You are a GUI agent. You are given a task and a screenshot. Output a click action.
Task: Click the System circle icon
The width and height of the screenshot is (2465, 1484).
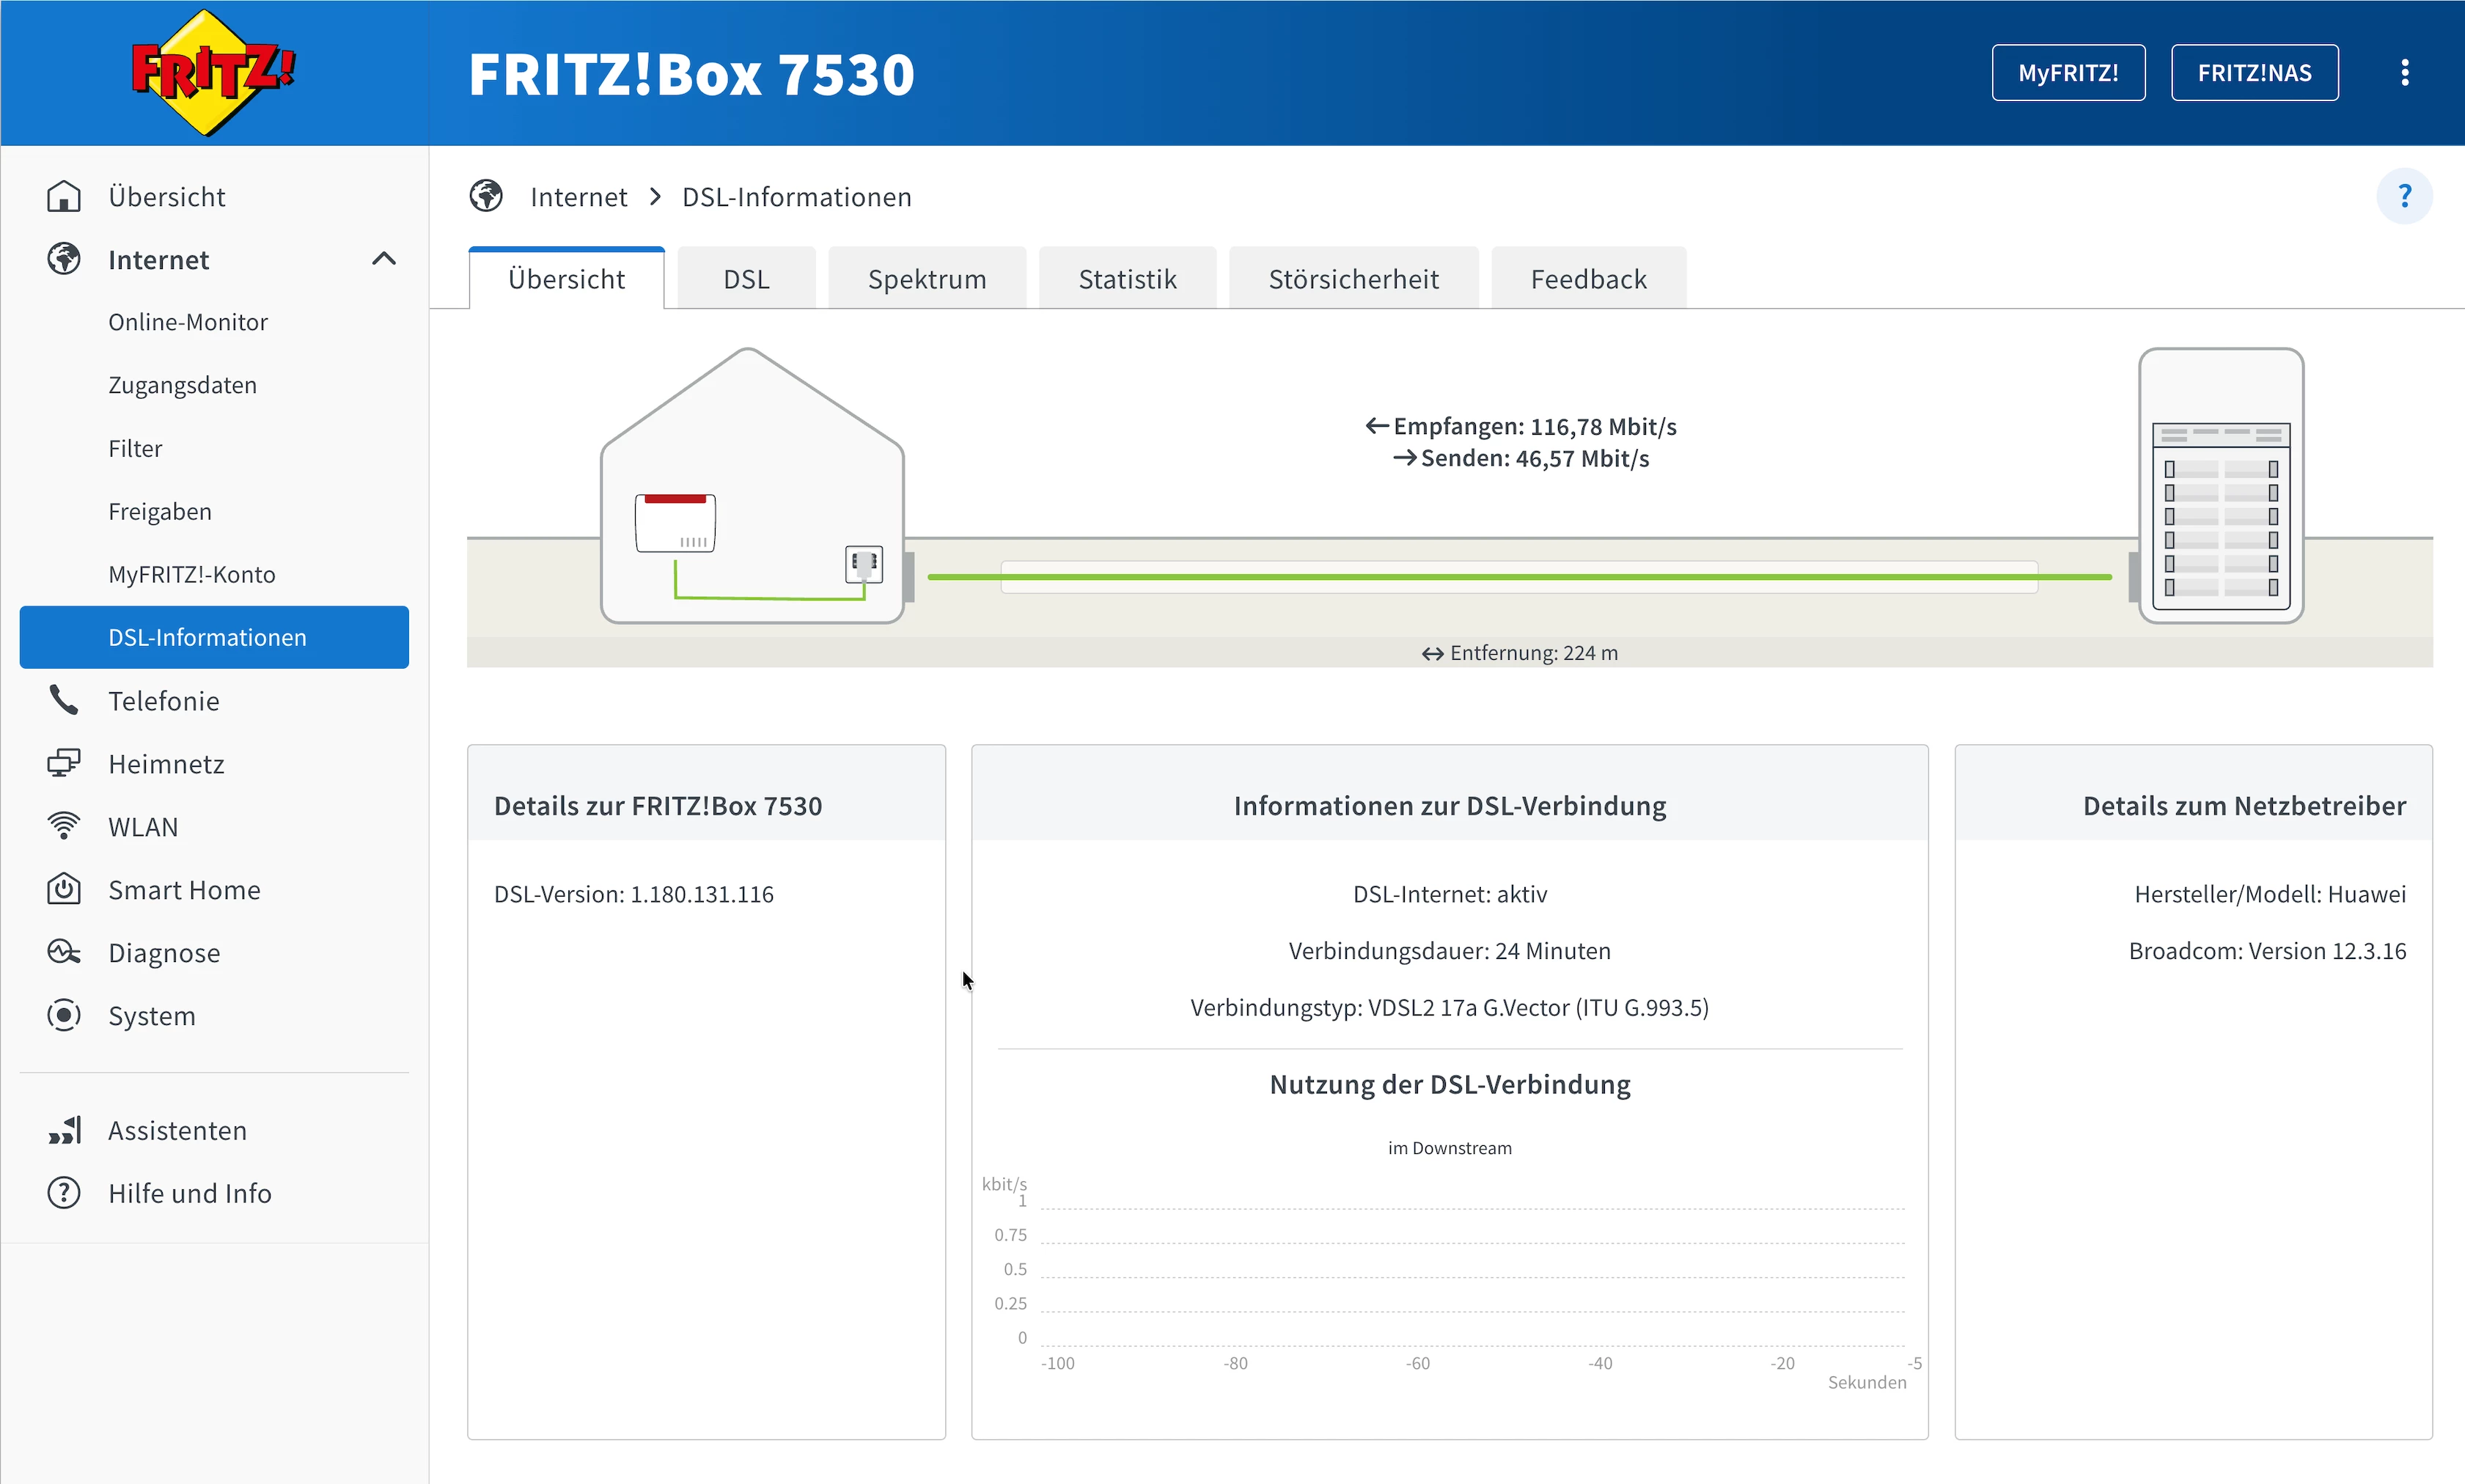click(x=64, y=1015)
